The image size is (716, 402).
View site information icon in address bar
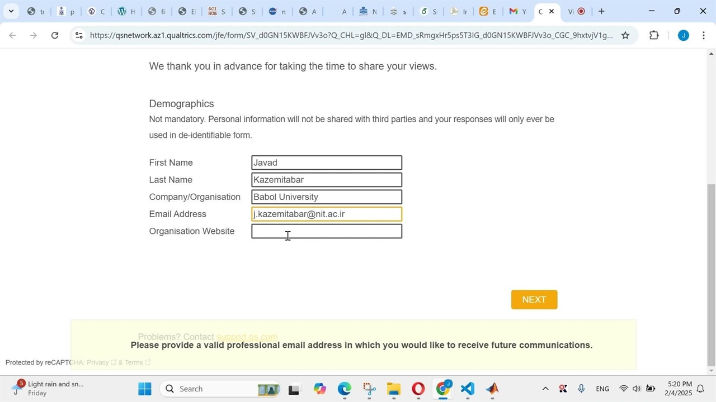pyautogui.click(x=79, y=35)
